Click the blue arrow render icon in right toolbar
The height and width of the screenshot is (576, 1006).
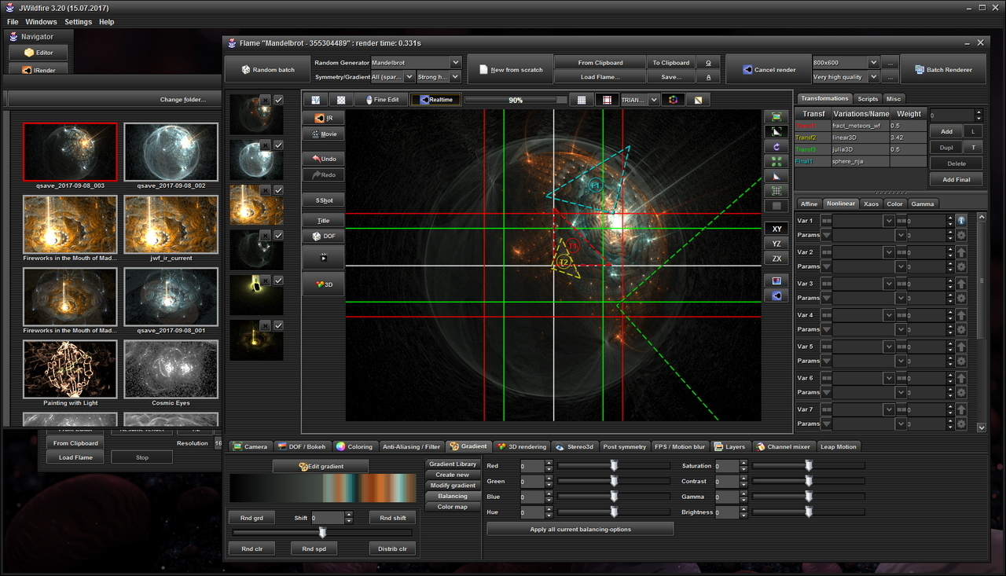[x=777, y=295]
